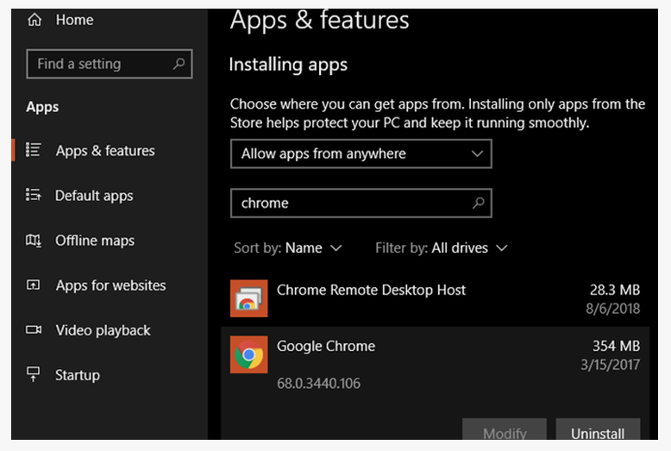Click the Apps & features page title
The height and width of the screenshot is (451, 671).
click(319, 20)
